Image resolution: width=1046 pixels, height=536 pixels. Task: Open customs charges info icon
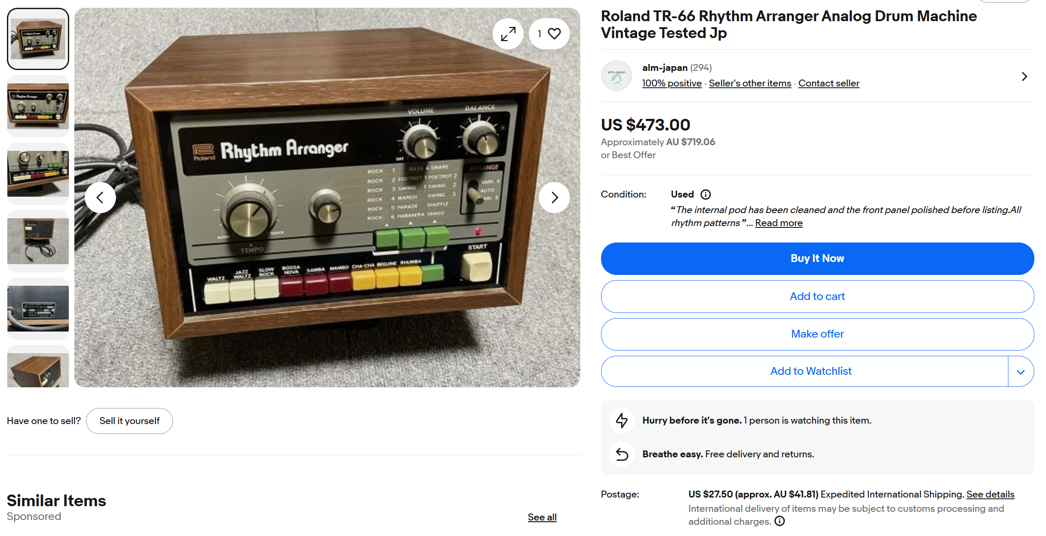click(780, 521)
